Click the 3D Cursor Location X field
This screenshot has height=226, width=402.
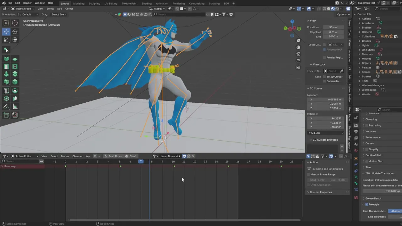[325, 100]
